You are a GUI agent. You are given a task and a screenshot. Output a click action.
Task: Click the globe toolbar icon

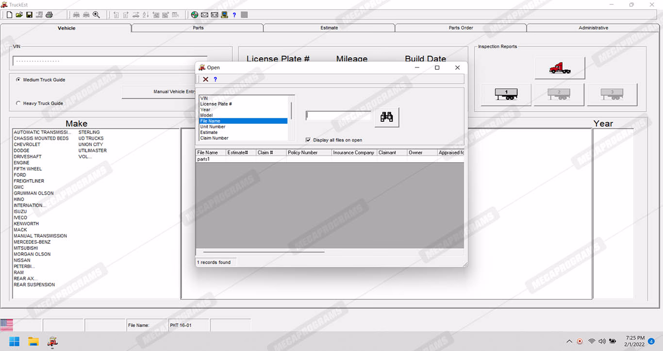tap(195, 15)
